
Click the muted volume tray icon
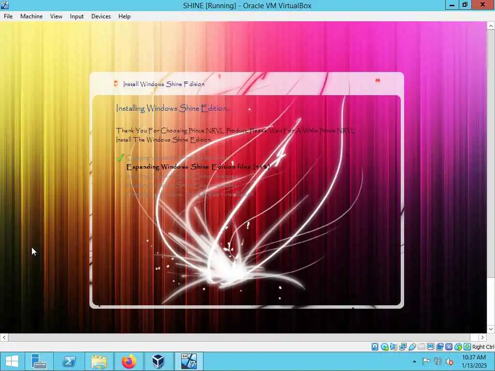[449, 361]
